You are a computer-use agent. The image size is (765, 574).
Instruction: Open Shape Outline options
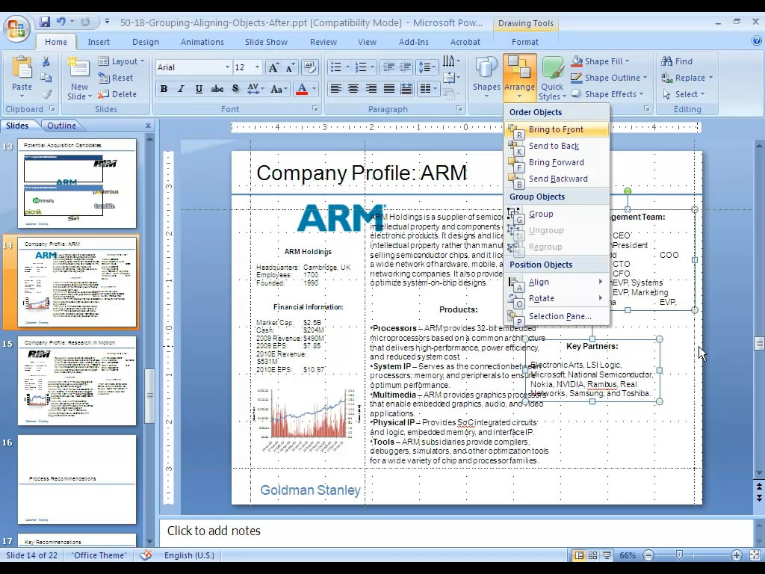[x=609, y=78]
